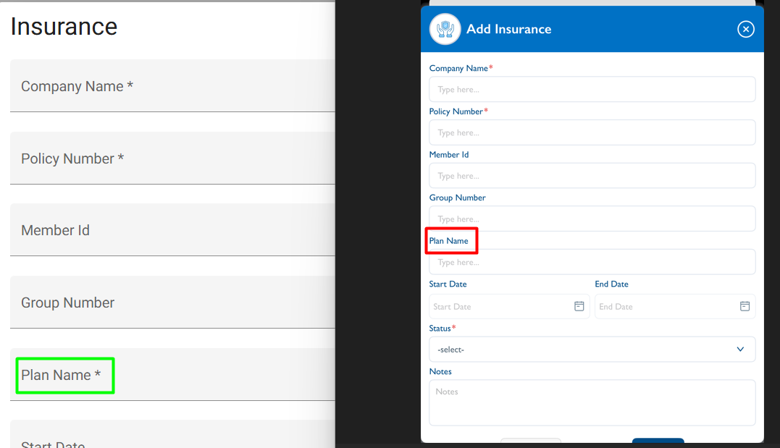Focus the Plan Name input in dialog

tap(592, 262)
